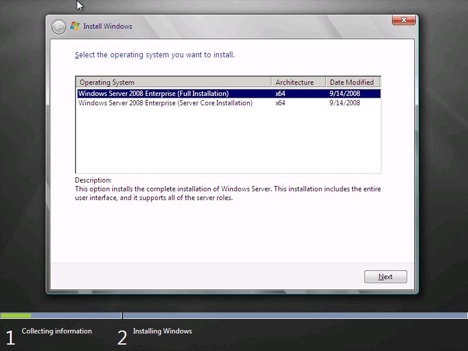
Task: Select Windows Server 2008 Enterprise (Server Core Installation)
Action: [x=229, y=103]
